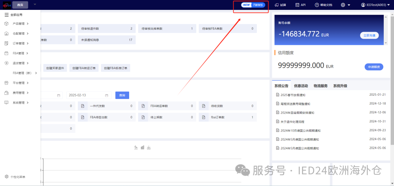
Task: Click the IED24 logo in top bar
Action: (x=6, y=5)
